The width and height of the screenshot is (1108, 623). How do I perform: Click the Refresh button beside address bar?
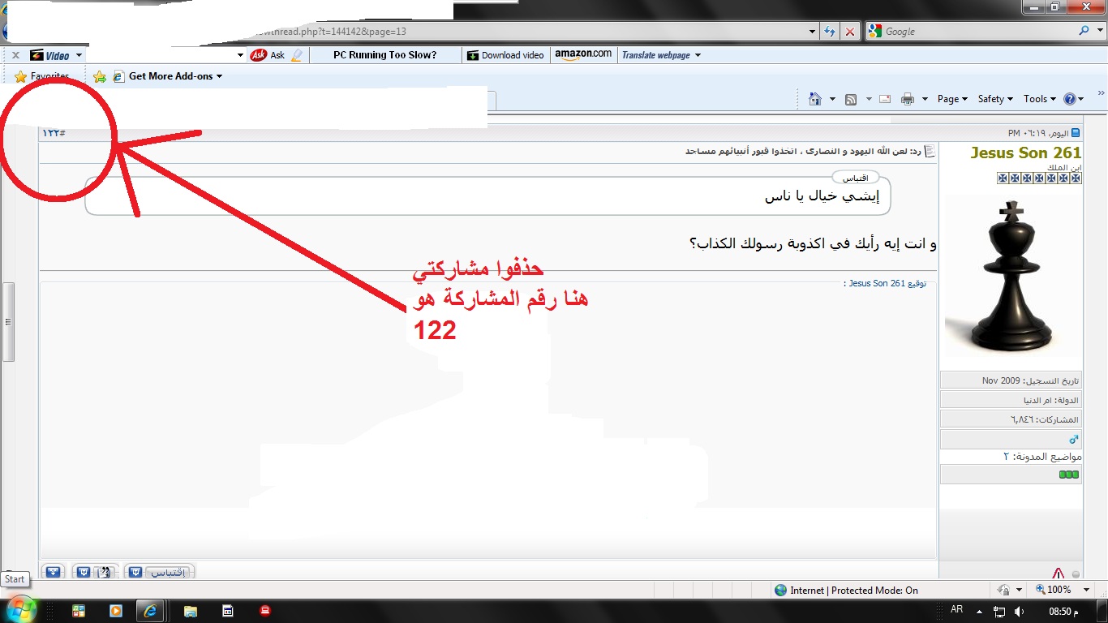[829, 32]
